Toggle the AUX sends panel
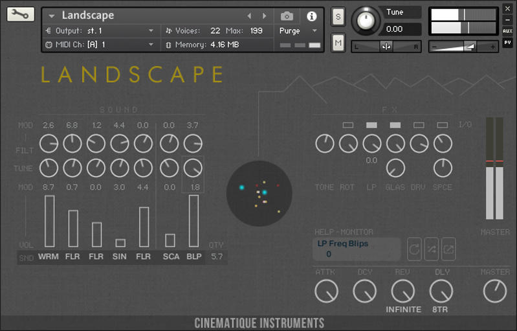Viewport: 517px width, 331px height. 507,30
